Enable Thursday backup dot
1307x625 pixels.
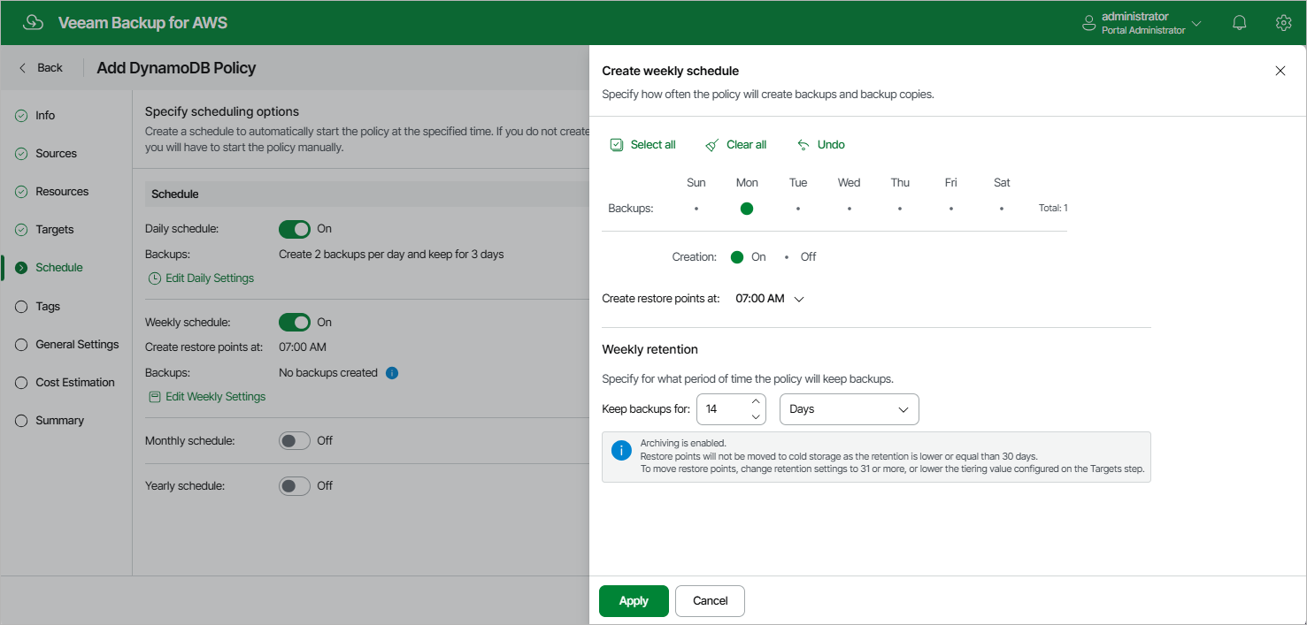click(x=900, y=209)
